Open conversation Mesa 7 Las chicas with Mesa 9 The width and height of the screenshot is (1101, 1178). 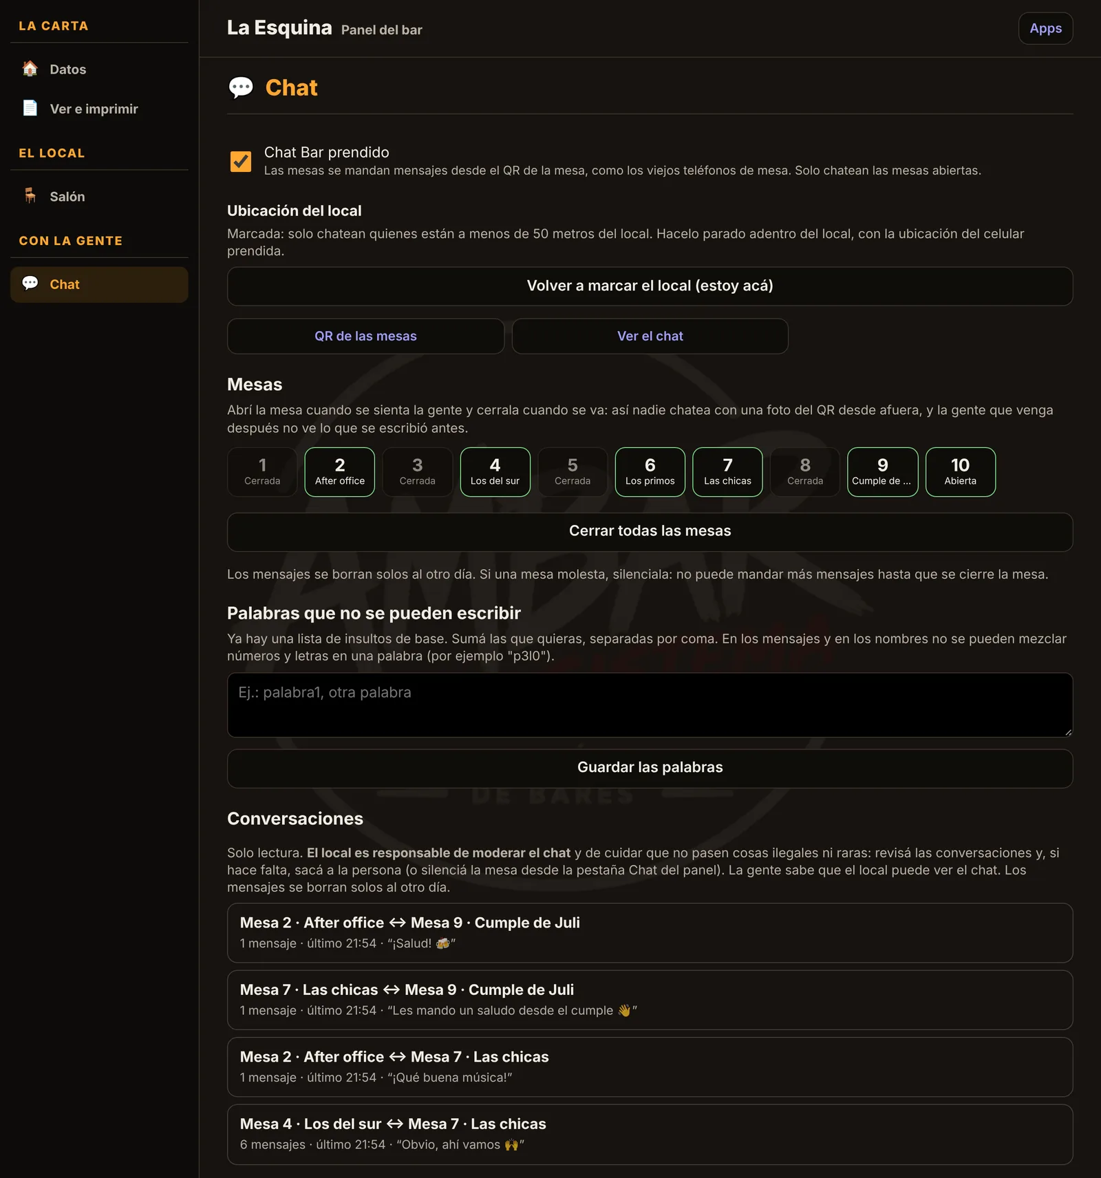pyautogui.click(x=650, y=1000)
